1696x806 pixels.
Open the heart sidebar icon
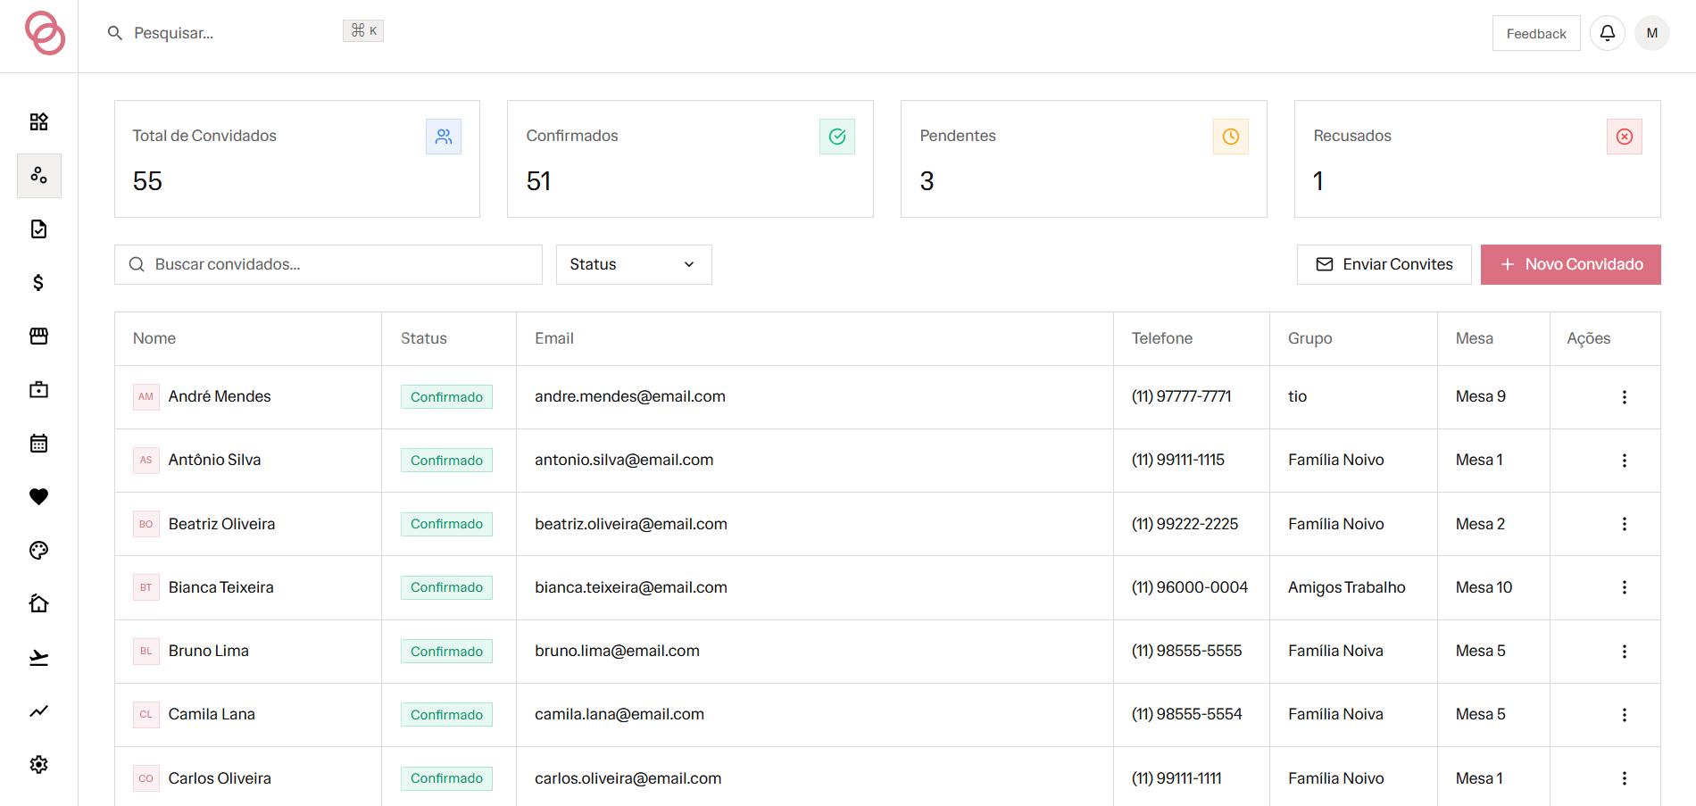click(38, 496)
